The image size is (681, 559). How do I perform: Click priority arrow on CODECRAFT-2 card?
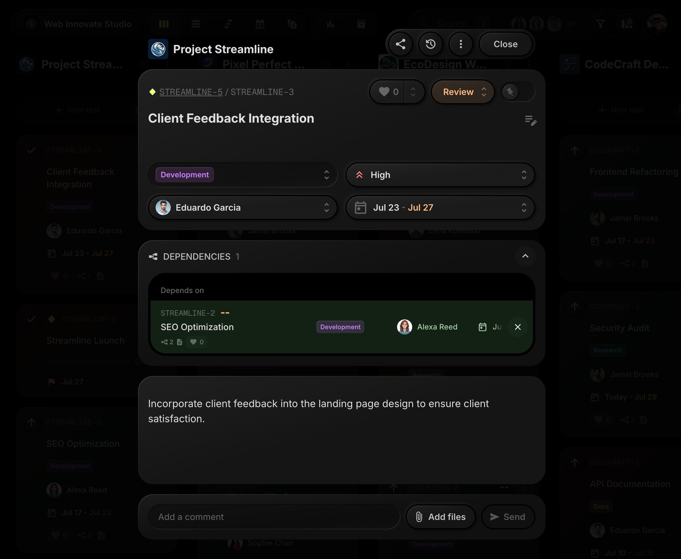tap(575, 150)
